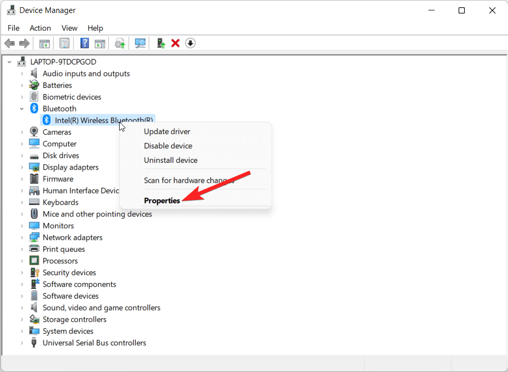
Task: Open the Action menu
Action: pos(40,28)
